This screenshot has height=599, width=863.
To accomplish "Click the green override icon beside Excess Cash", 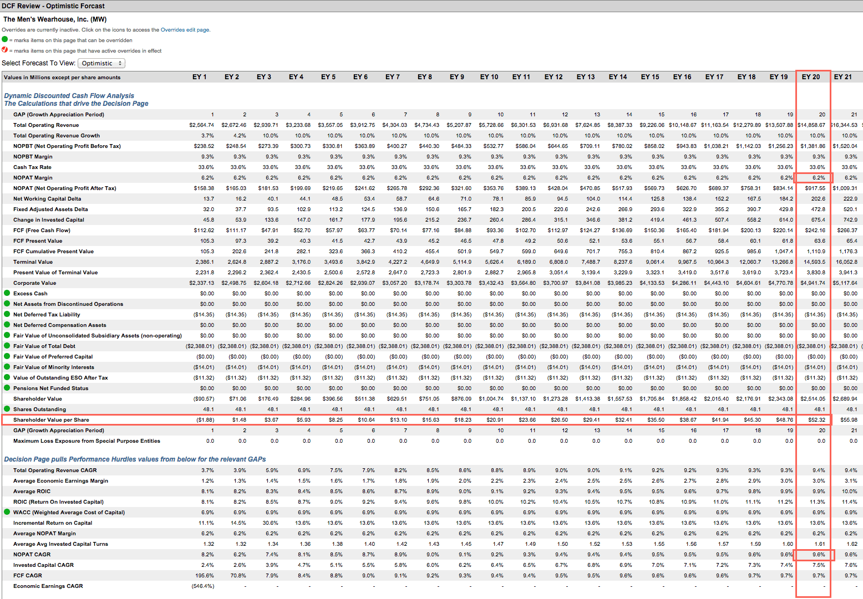I will point(7,293).
